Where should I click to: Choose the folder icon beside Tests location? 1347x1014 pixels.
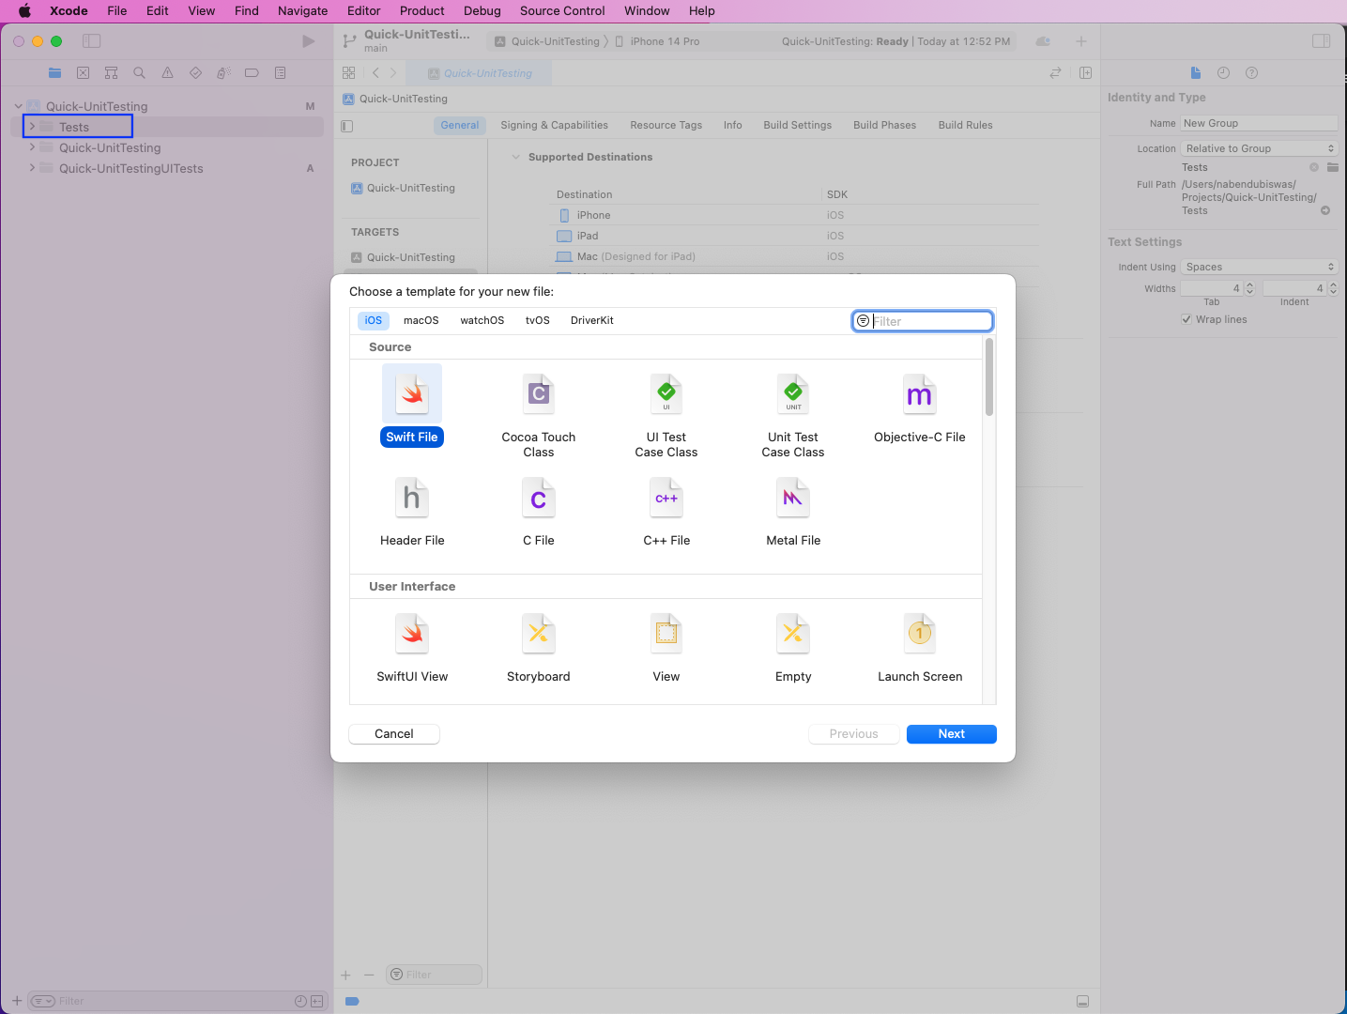click(1333, 167)
